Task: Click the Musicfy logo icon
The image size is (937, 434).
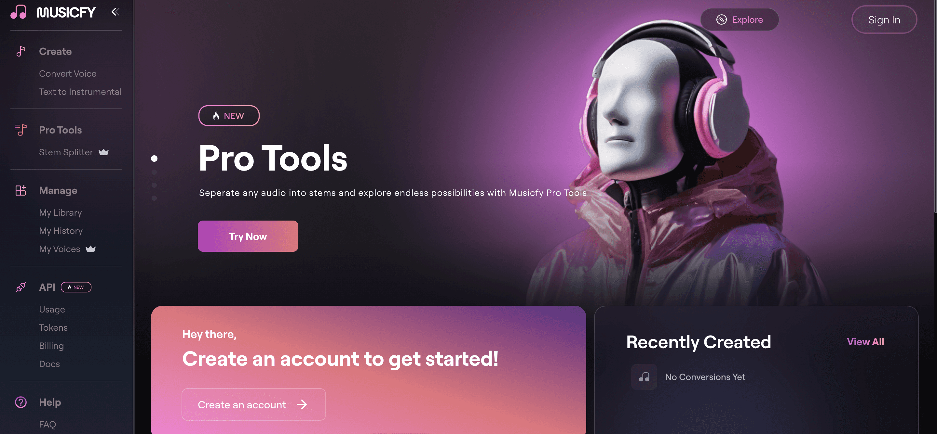Action: click(17, 11)
